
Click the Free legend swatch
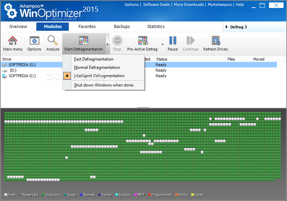point(6,194)
